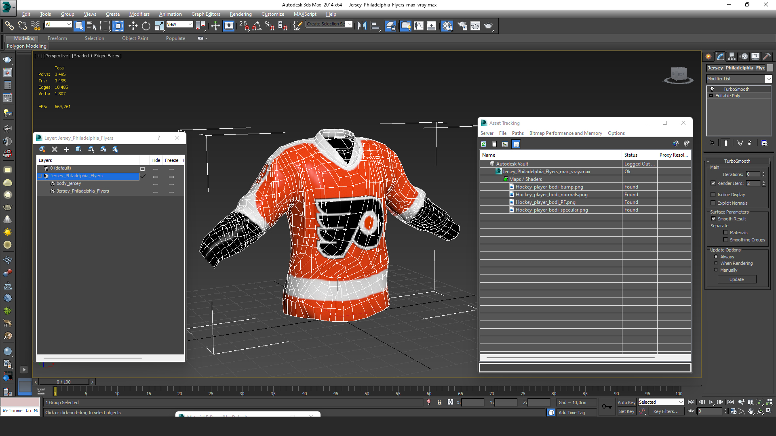The height and width of the screenshot is (436, 776).
Task: Collapse Jersey_Philadelphia_Flyers layer tree
Action: [40, 176]
